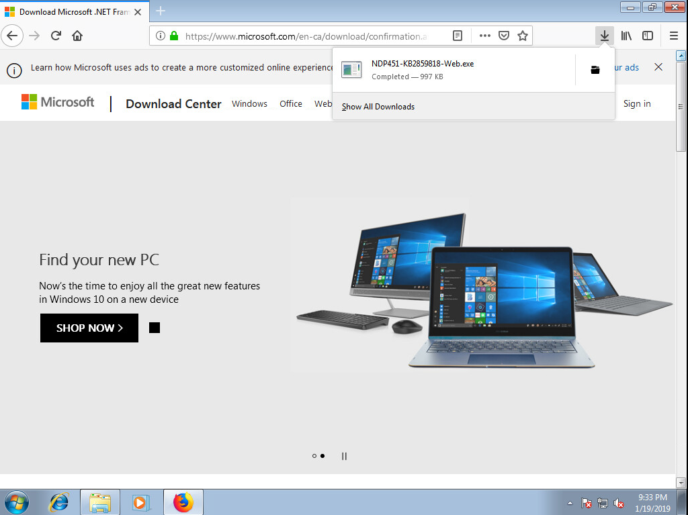Viewport: 688px width, 515px height.
Task: Click the muted volume tray icon
Action: 619,503
